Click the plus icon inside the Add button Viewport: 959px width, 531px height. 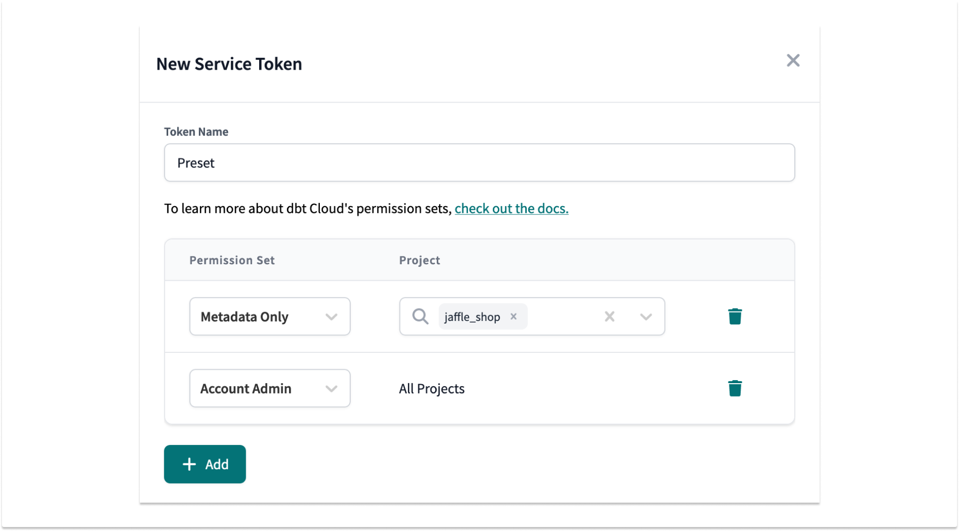[189, 464]
